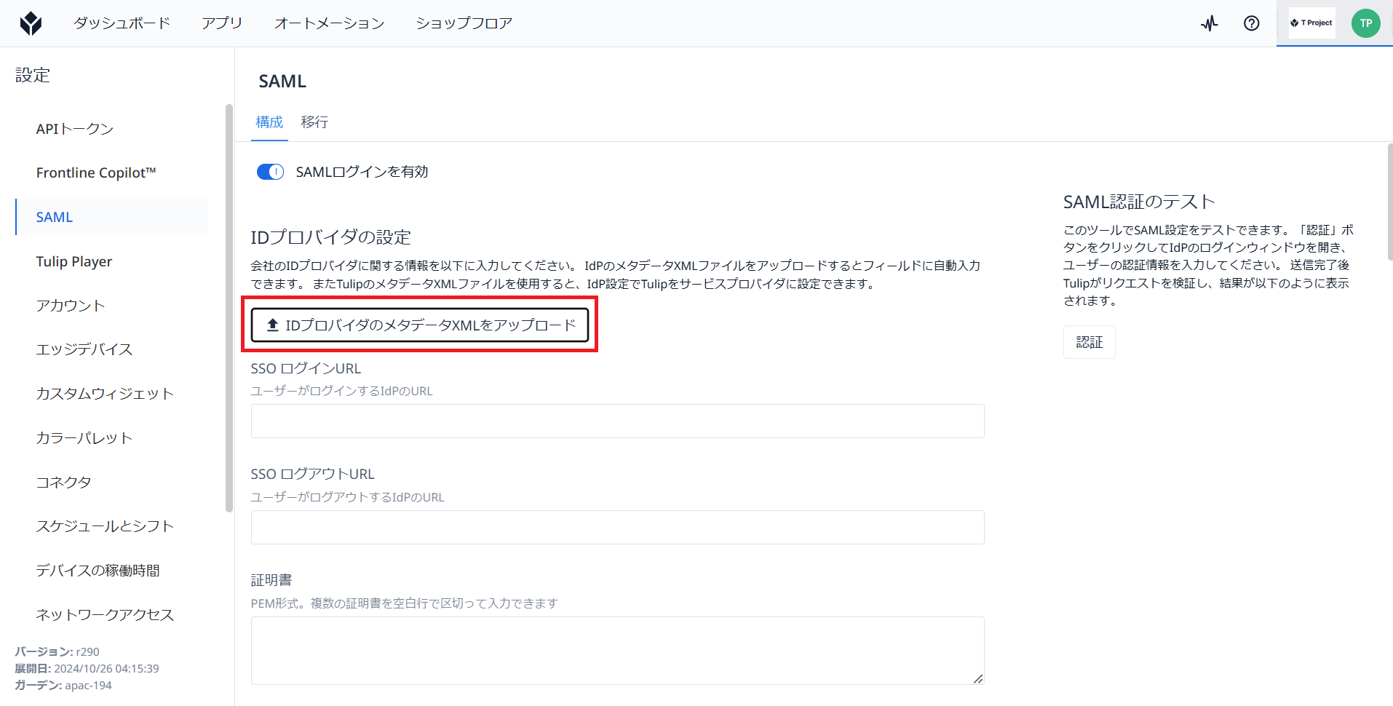Click the upload arrow icon
The image size is (1393, 706).
[273, 325]
